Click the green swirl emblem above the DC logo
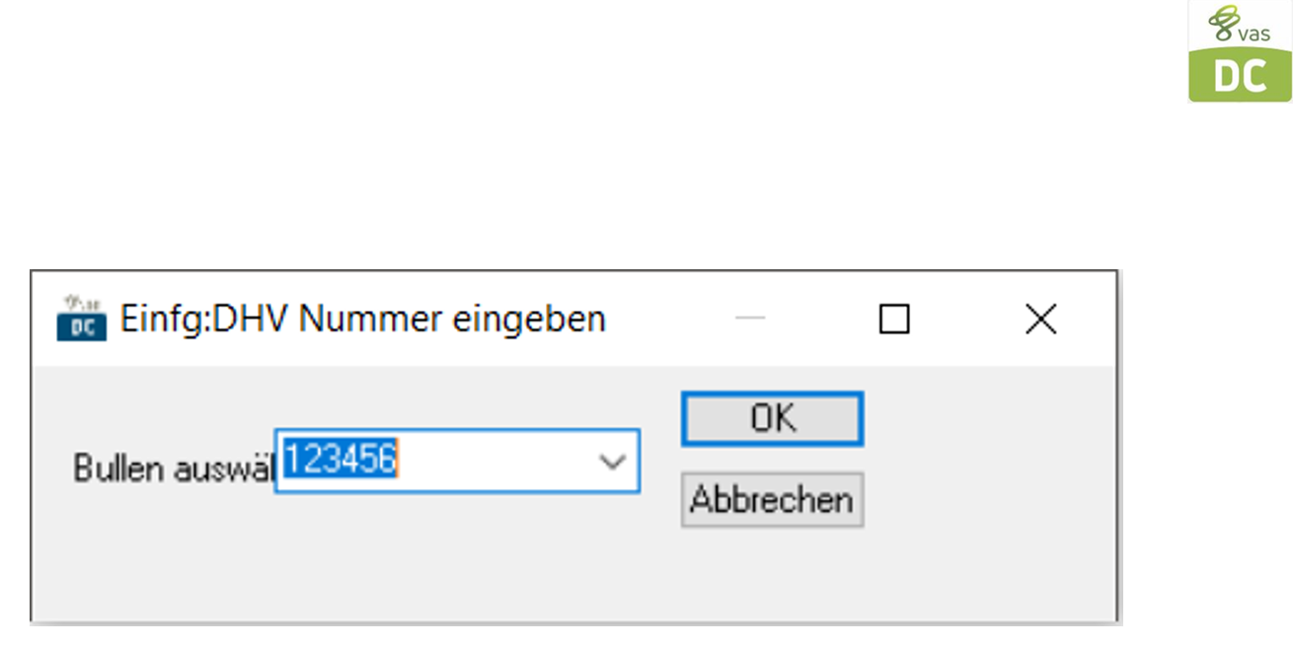The image size is (1293, 648). click(1224, 22)
